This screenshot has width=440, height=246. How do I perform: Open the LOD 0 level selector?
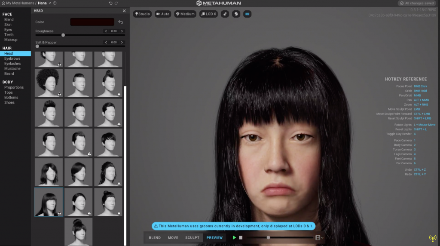[208, 14]
